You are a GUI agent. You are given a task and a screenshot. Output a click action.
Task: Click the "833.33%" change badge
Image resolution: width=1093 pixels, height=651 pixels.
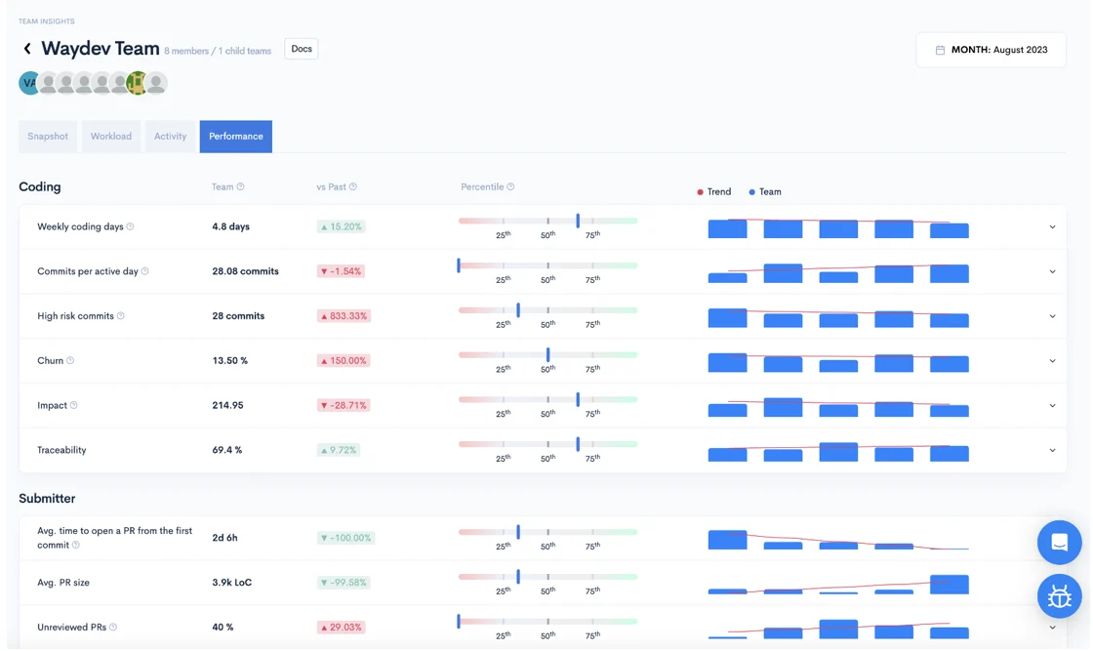[x=344, y=316]
